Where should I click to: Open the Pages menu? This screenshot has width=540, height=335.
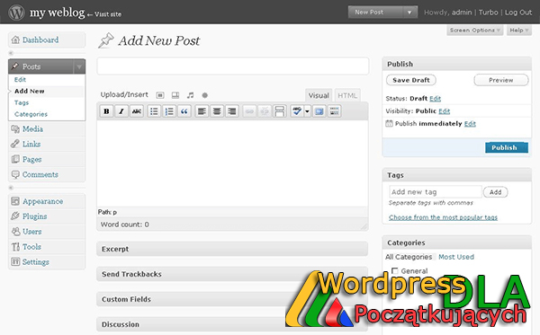coord(47,160)
